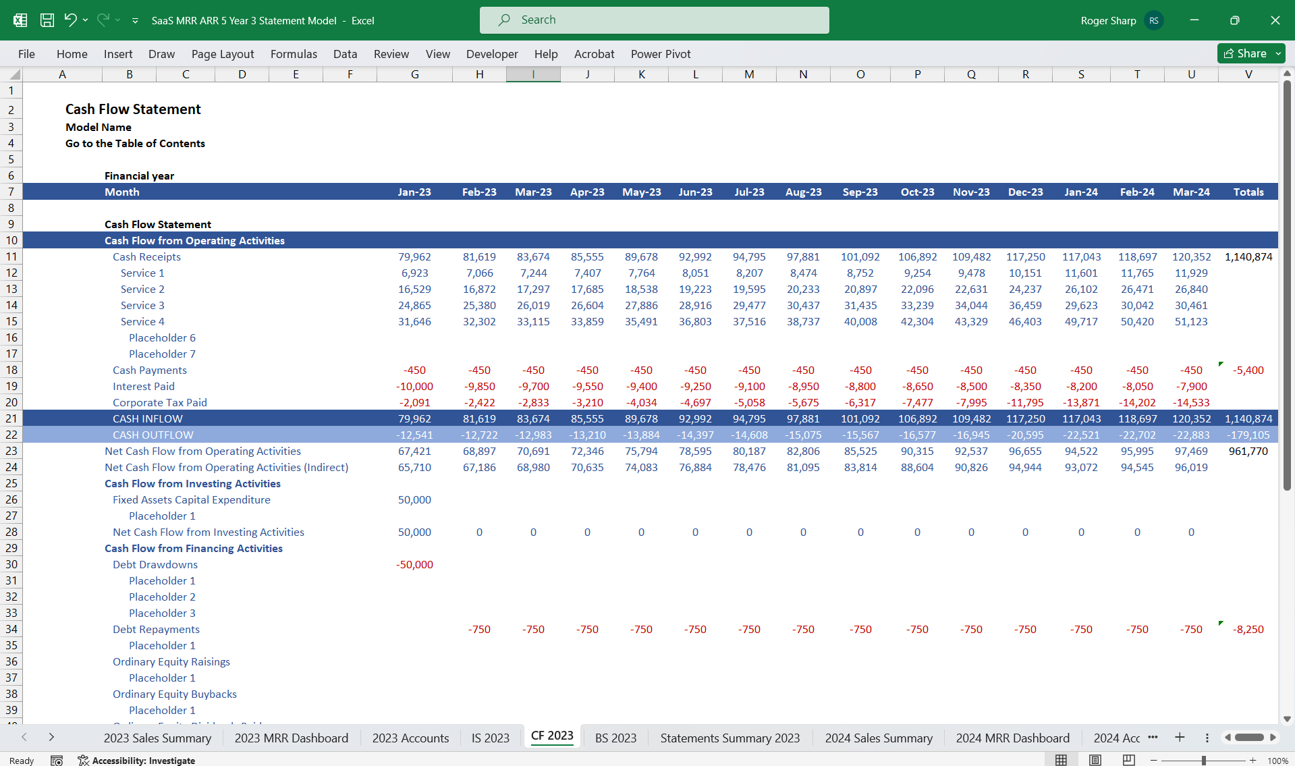1295x766 pixels.
Task: Open the BS 2023 sheet tab
Action: point(615,738)
